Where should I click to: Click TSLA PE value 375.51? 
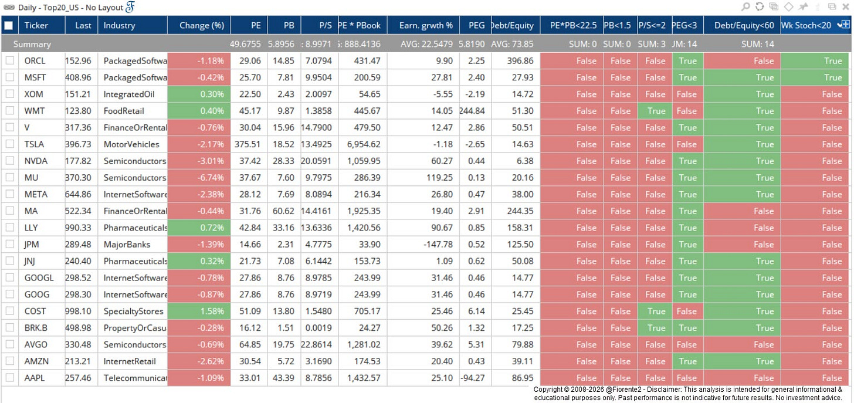pyautogui.click(x=249, y=144)
